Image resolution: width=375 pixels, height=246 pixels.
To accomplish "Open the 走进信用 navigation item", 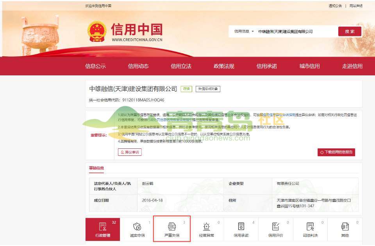I will (352, 66).
